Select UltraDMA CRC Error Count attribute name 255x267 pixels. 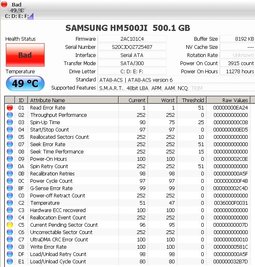tap(59, 239)
